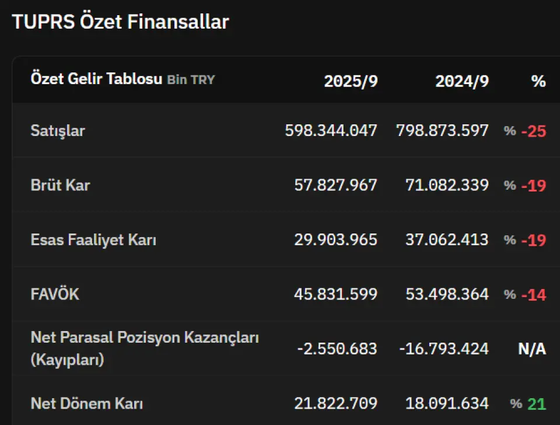Select the FAVÖK 2025/9 value 45.831.599
The image size is (560, 425).
[x=335, y=294]
